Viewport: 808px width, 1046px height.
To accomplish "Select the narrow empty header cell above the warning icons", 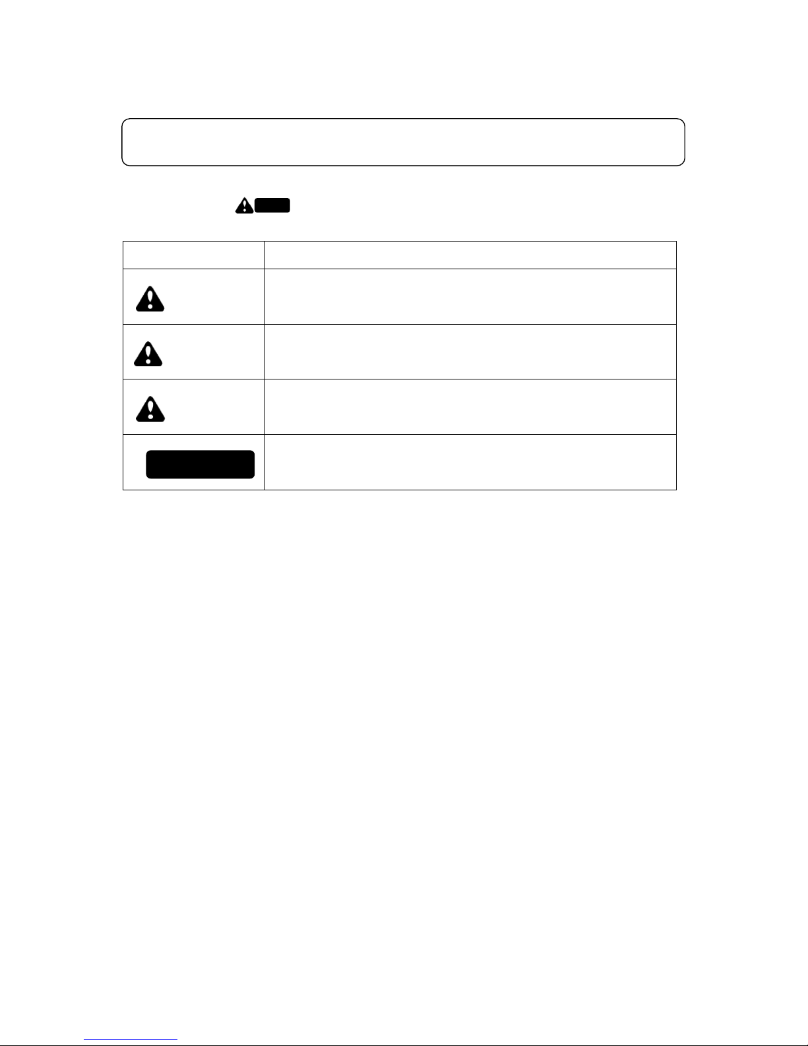I will pyautogui.click(x=194, y=255).
